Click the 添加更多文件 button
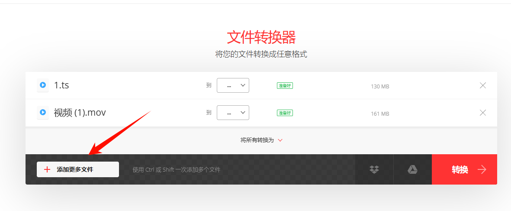 pos(78,169)
